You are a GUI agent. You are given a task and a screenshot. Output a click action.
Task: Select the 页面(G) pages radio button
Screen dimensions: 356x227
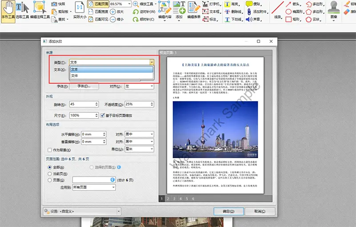[x=50, y=180]
